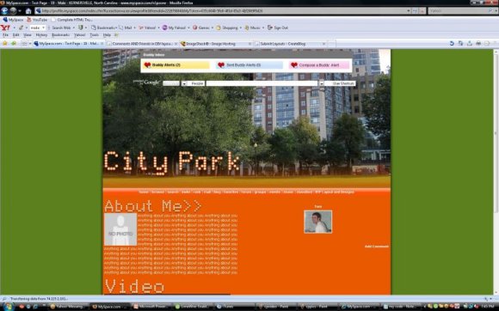Switch to the ImageShack Image Hosting tab
The image size is (499, 311).
216,44
